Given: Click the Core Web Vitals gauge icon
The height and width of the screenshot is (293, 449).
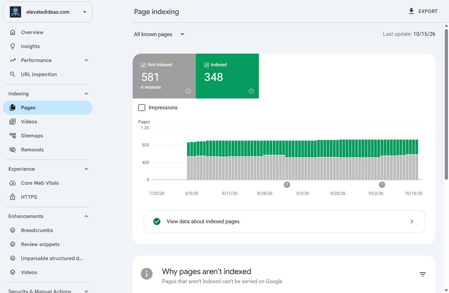Looking at the screenshot, I should tap(13, 183).
